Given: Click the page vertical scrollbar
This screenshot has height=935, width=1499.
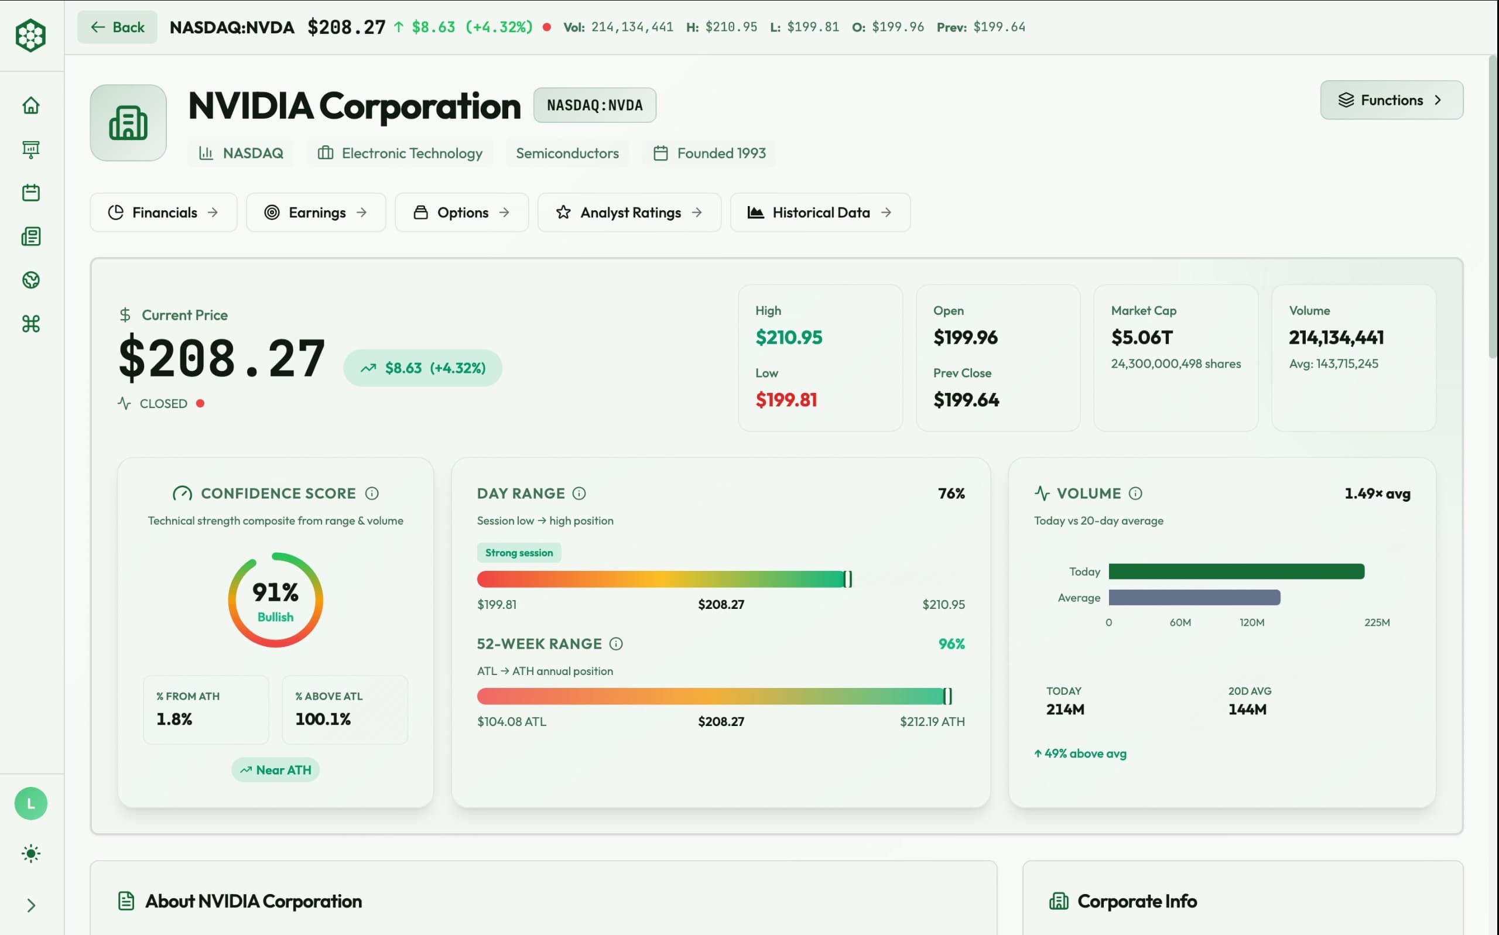Looking at the screenshot, I should [x=1492, y=207].
